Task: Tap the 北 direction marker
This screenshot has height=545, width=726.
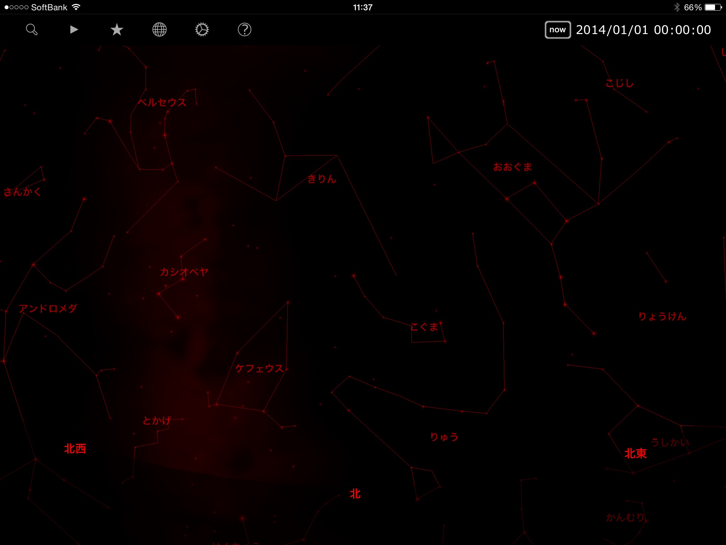Action: pos(355,494)
